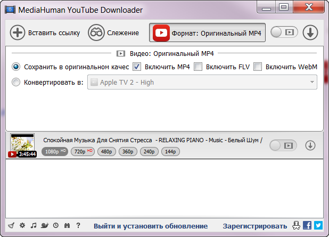Viewport: 329px width, 237px height.
Task: Uncheck the Включить MP4 checkbox
Action: pos(137,67)
